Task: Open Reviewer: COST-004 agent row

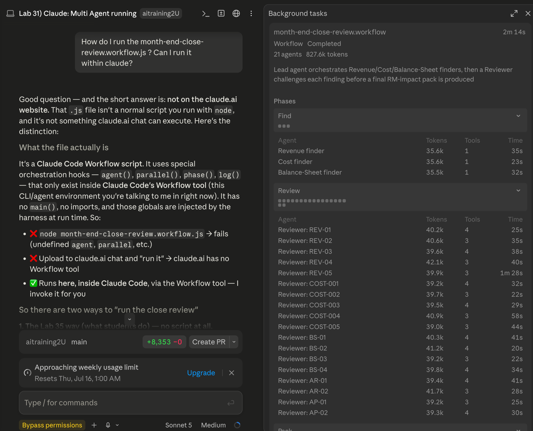Action: click(400, 316)
